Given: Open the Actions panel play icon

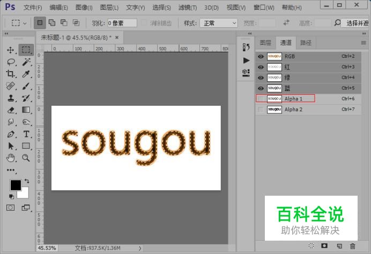Looking at the screenshot, I should [x=246, y=60].
